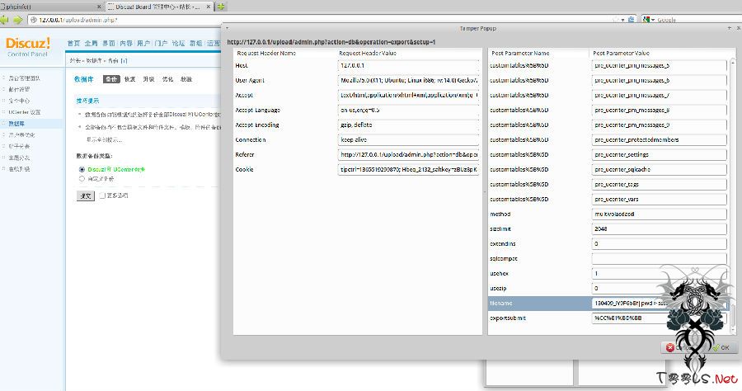Select 主题分表 in the left sidebar
This screenshot has height=391, width=742.
point(19,158)
